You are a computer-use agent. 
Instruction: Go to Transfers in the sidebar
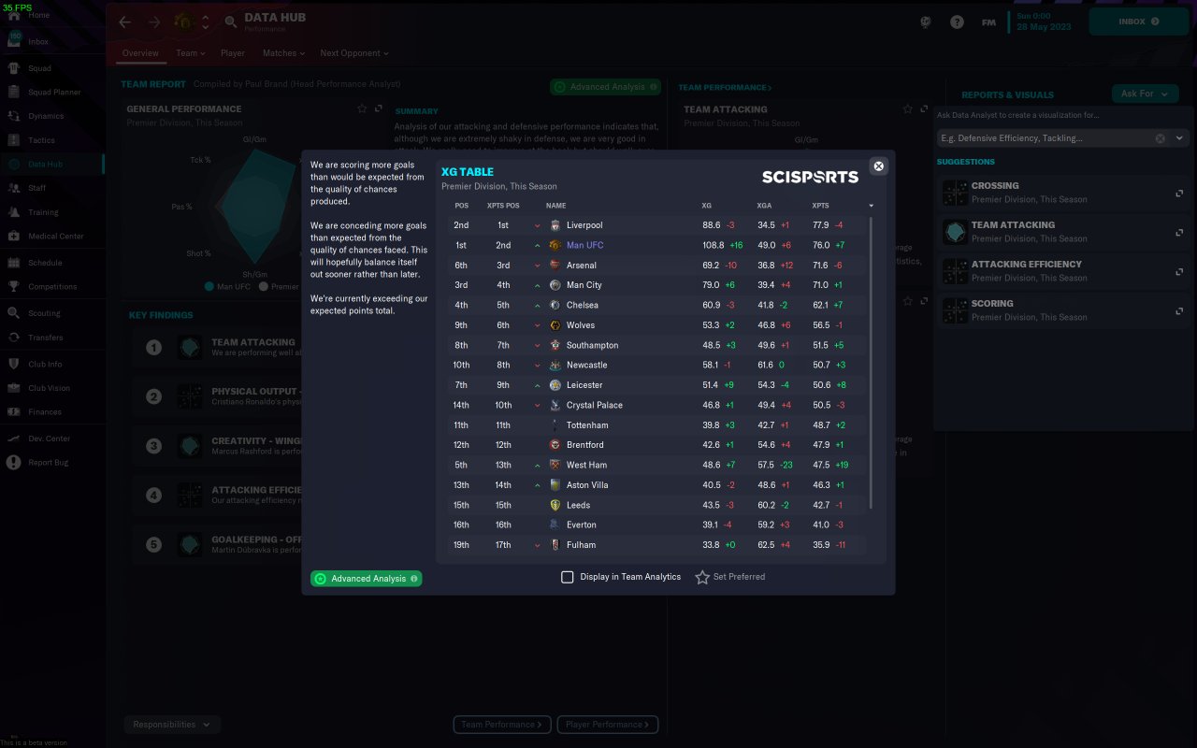click(x=46, y=338)
